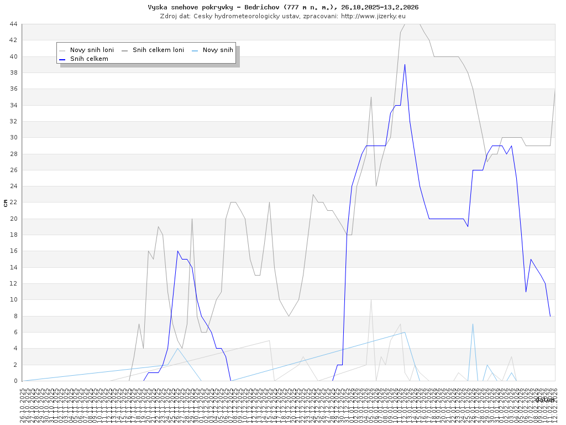Click the light blue 'Novy snih' line swatch
The image size is (566, 425).
[x=195, y=50]
